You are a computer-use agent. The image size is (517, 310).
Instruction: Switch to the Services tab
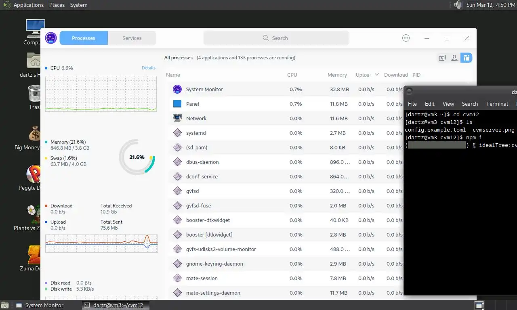click(132, 38)
